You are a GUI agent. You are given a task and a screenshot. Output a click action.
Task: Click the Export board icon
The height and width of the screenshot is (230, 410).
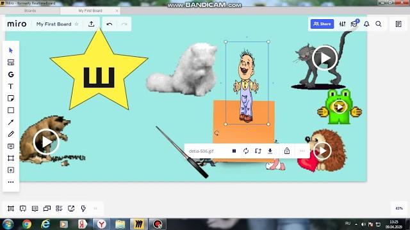91,24
